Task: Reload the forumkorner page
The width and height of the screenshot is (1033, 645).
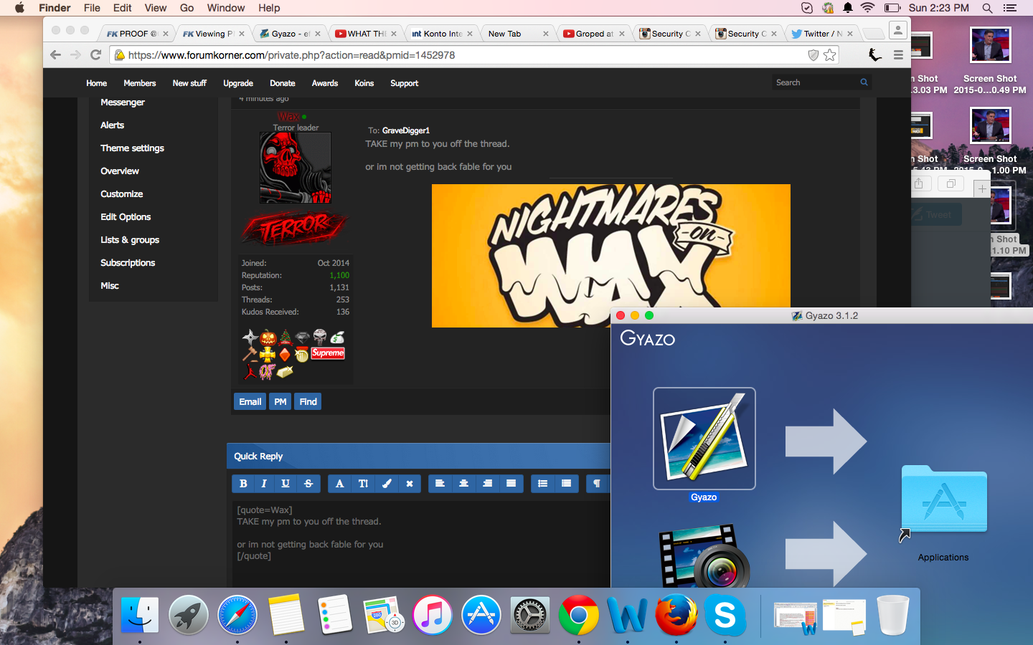Action: tap(95, 55)
